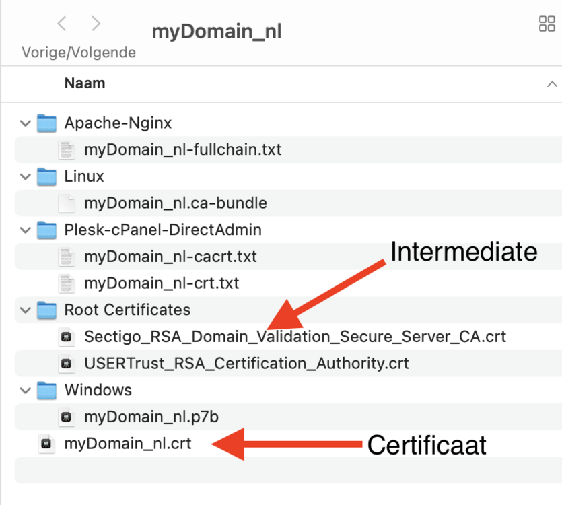The width and height of the screenshot is (562, 505).
Task: Toggle sort order chevron in header
Action: pos(552,85)
